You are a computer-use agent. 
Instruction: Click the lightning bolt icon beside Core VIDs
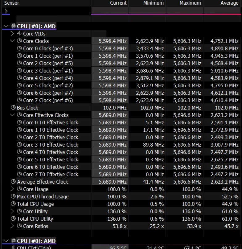click(x=19, y=34)
